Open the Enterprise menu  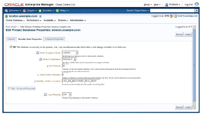click(x=15, y=11)
